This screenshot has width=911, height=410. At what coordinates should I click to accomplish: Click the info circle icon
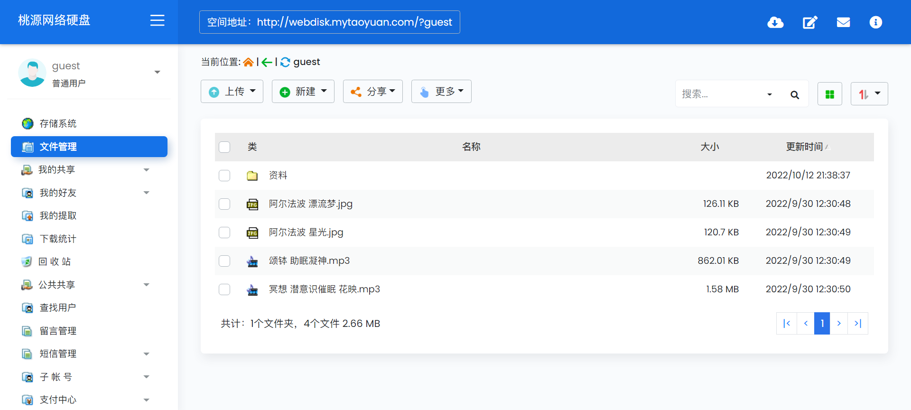pos(875,22)
